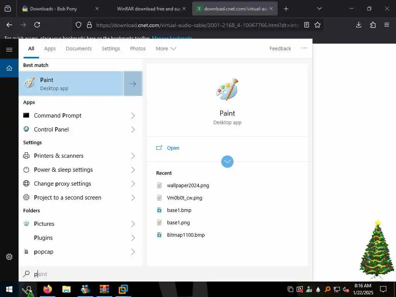The width and height of the screenshot is (396, 297).
Task: Open Change proxy settings result
Action: 62,183
